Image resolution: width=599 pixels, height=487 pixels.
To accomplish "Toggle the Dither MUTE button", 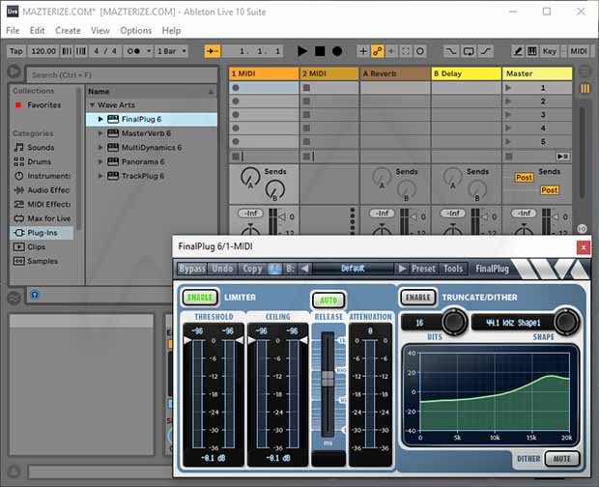I will [561, 458].
